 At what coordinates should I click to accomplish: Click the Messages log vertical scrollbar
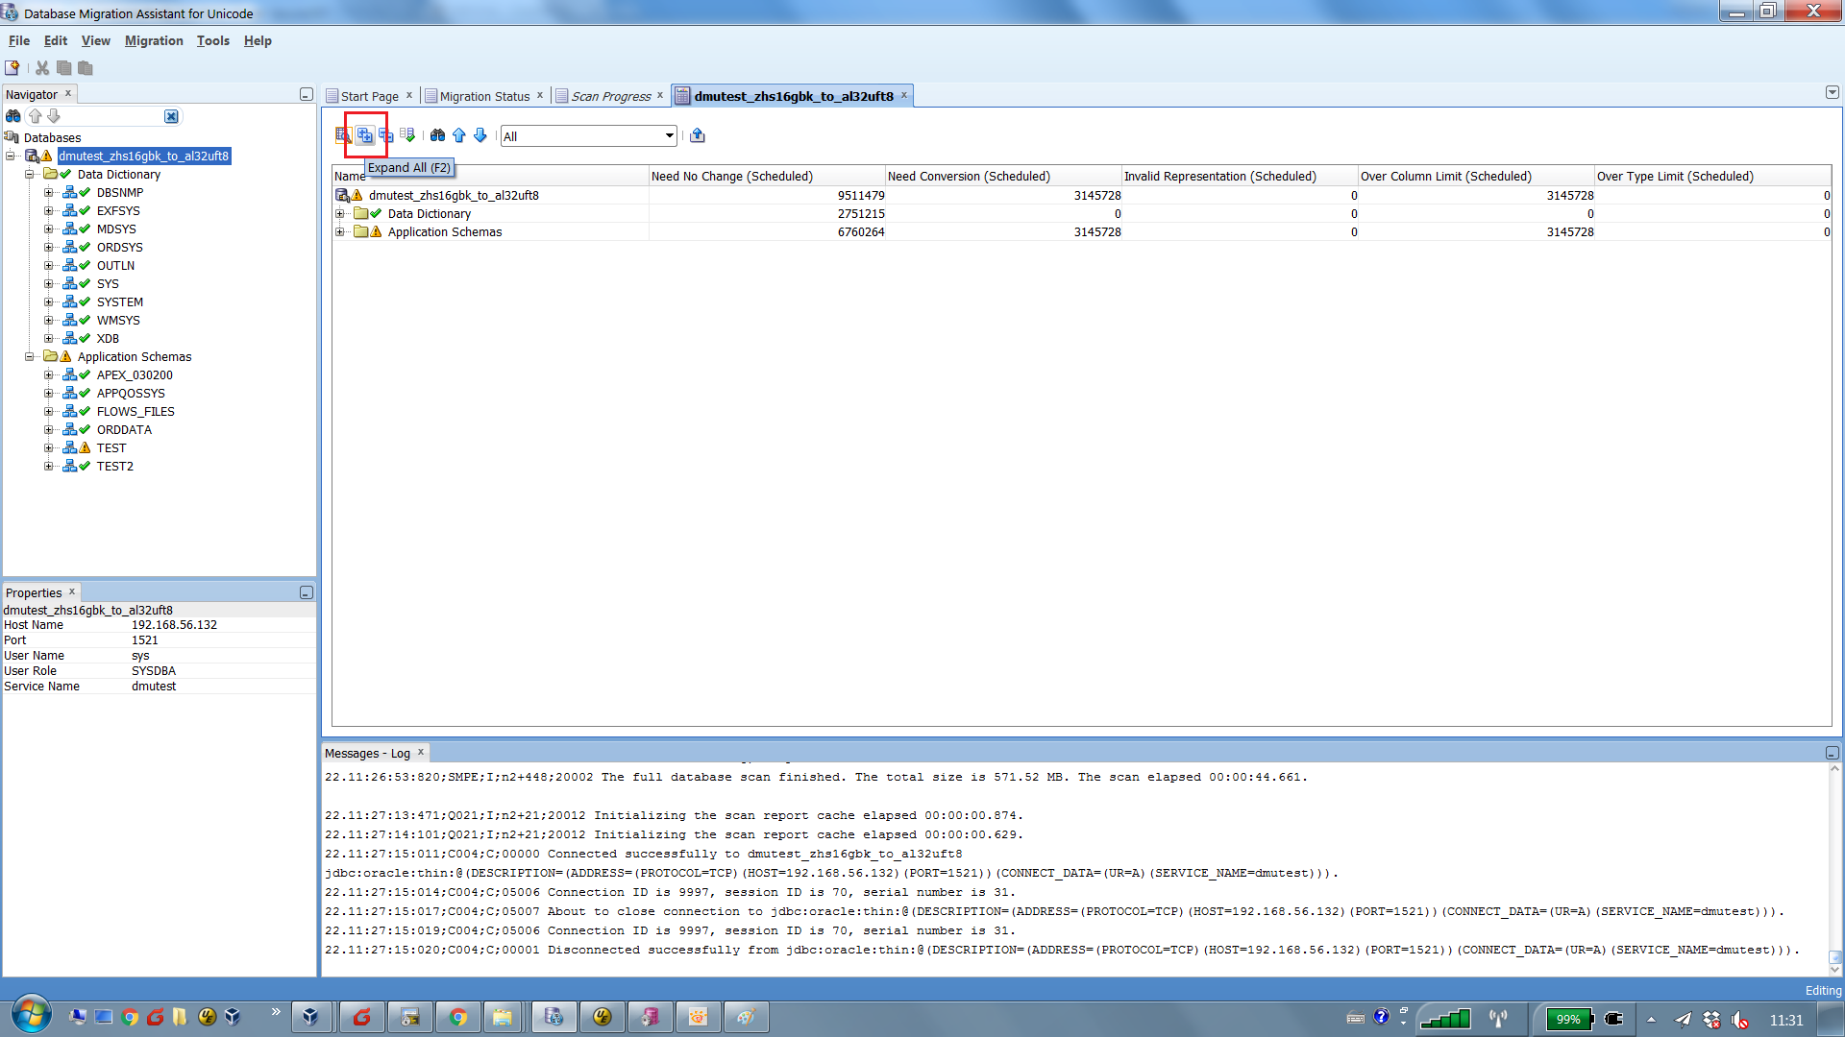[1834, 869]
